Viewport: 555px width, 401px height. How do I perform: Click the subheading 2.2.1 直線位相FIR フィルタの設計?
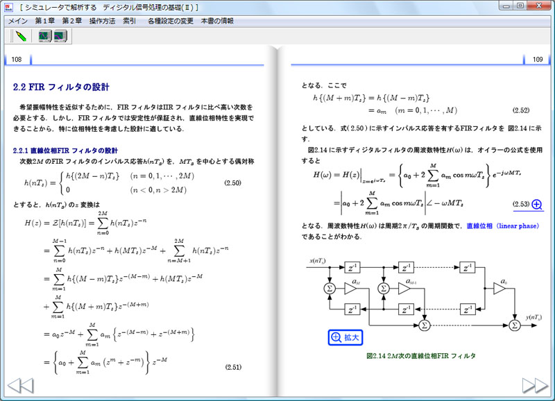point(65,151)
